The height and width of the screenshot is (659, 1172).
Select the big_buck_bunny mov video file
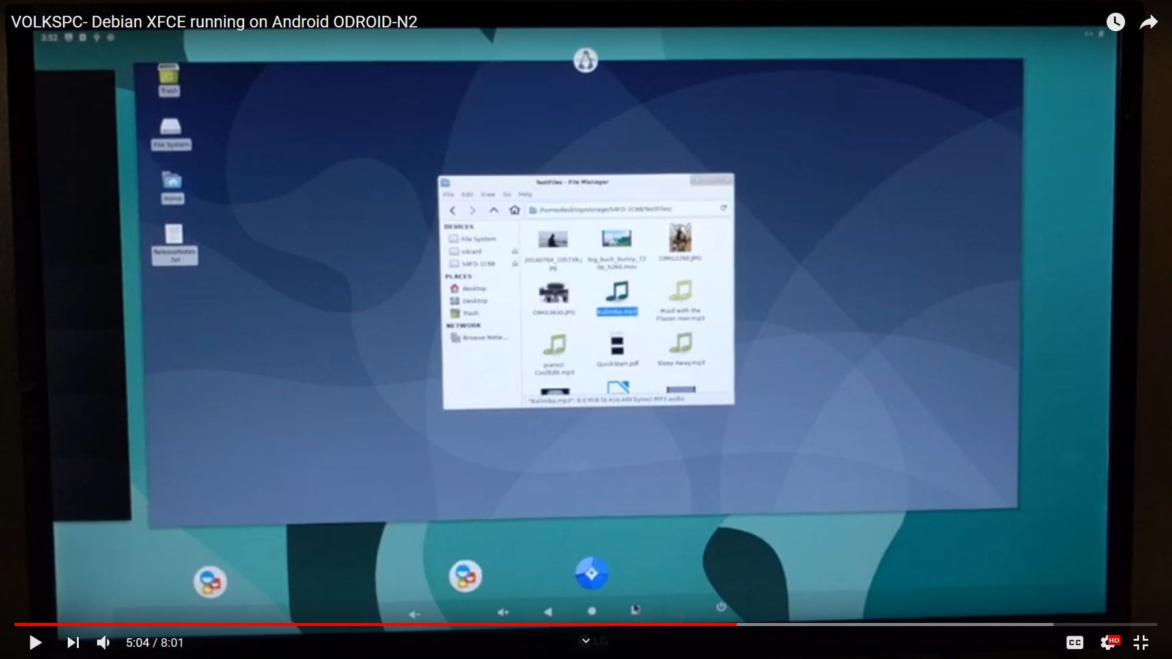click(617, 248)
